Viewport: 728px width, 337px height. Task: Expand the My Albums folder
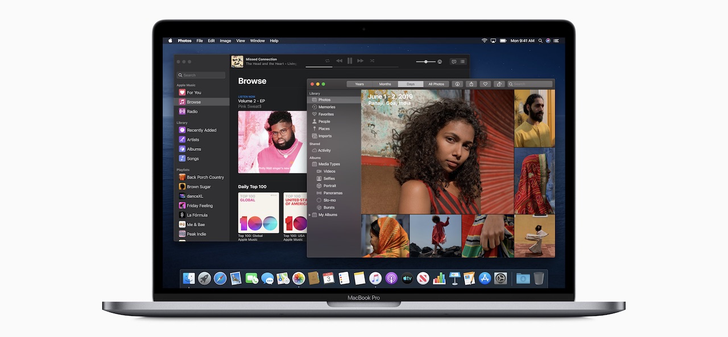pos(310,215)
